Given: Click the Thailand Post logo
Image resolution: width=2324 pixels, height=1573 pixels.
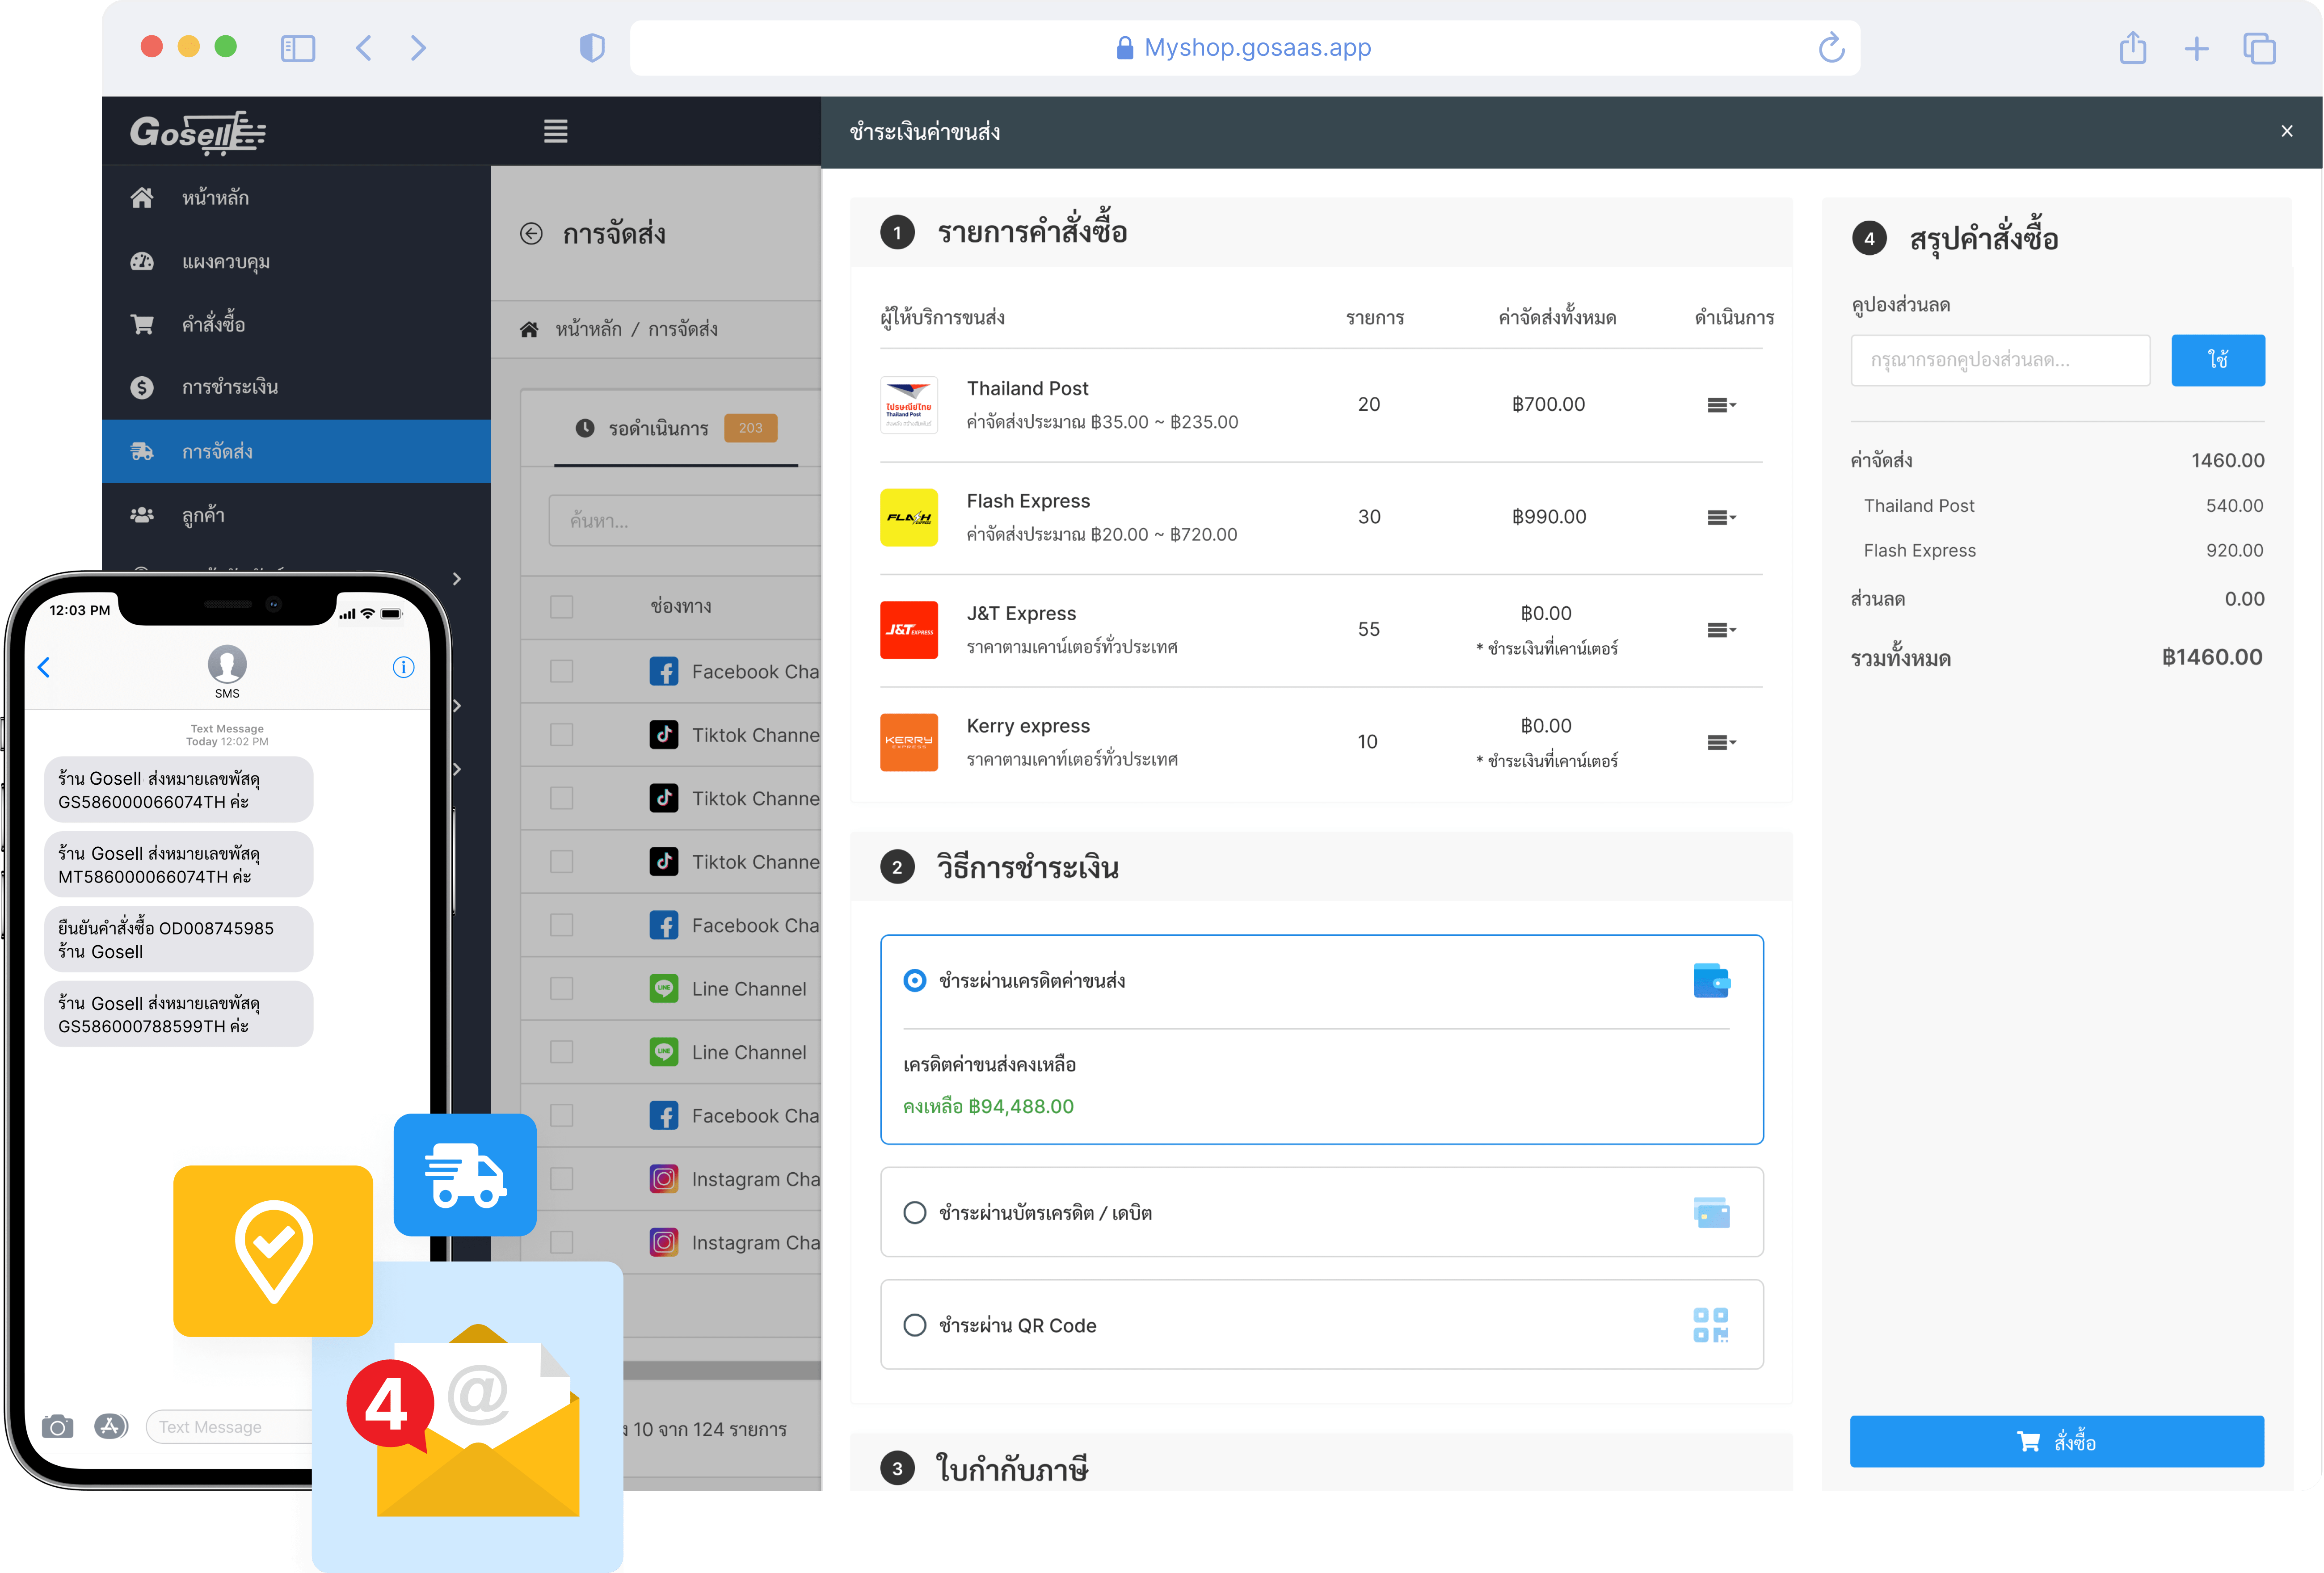Looking at the screenshot, I should point(909,405).
